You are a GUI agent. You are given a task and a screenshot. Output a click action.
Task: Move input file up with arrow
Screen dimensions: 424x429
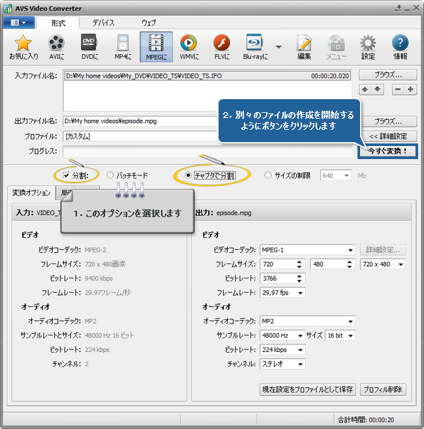coord(365,89)
